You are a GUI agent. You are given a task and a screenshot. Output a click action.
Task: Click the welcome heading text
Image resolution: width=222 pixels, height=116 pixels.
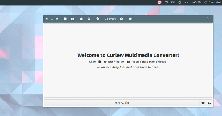pyautogui.click(x=128, y=55)
